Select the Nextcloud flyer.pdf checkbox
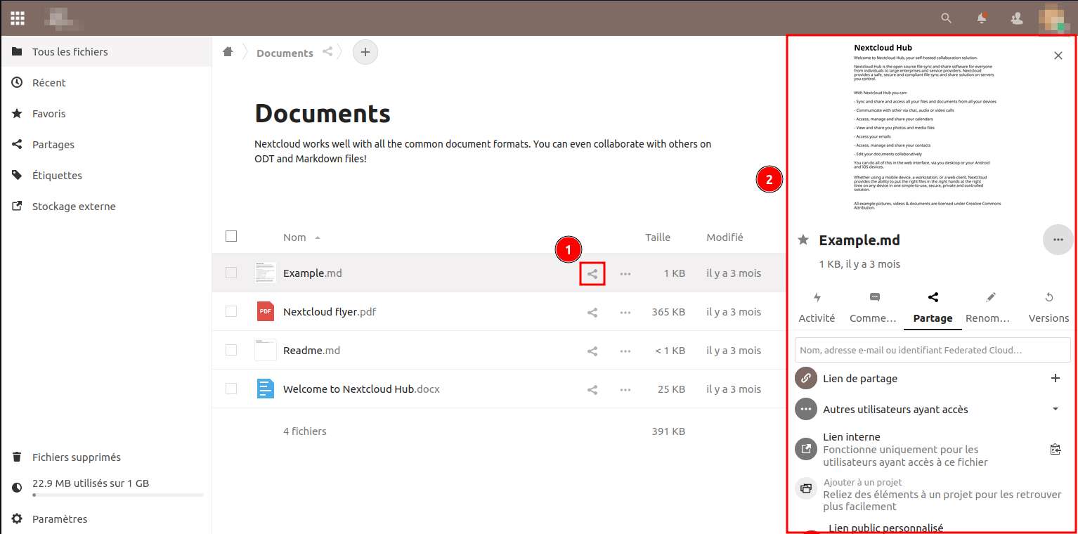 tap(231, 311)
